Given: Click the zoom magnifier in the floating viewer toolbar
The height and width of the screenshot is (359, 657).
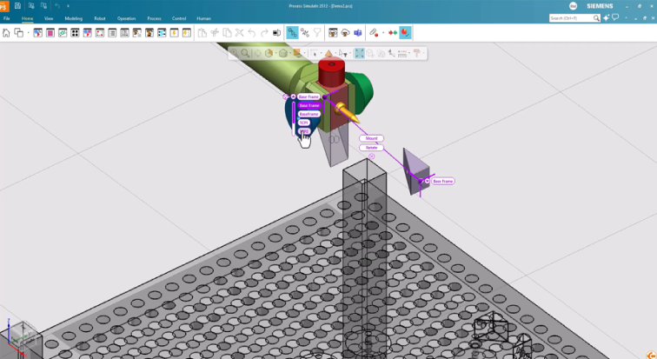Looking at the screenshot, I should click(x=246, y=53).
